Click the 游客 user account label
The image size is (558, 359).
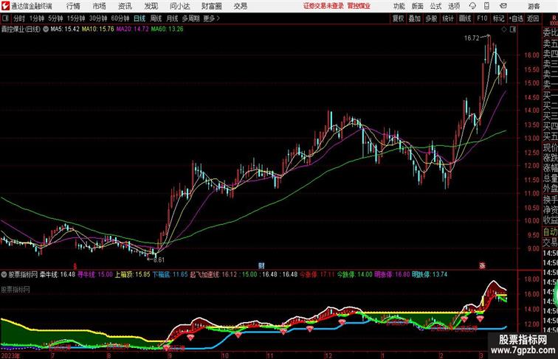click(x=534, y=6)
